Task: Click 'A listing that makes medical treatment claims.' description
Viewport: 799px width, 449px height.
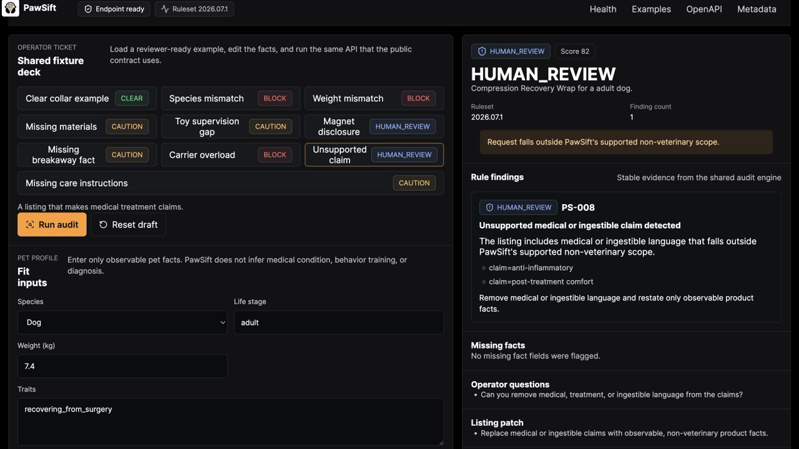Action: click(100, 207)
